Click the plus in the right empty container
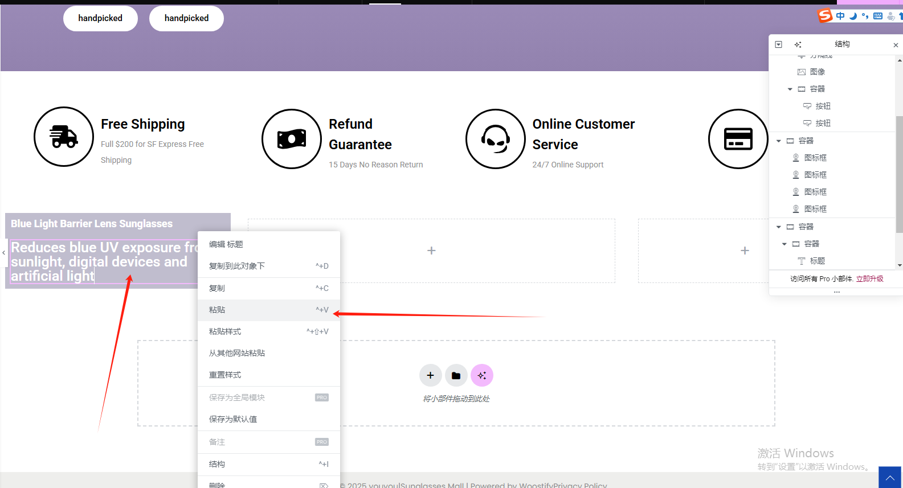Screen dimensions: 903x488 click(x=745, y=251)
